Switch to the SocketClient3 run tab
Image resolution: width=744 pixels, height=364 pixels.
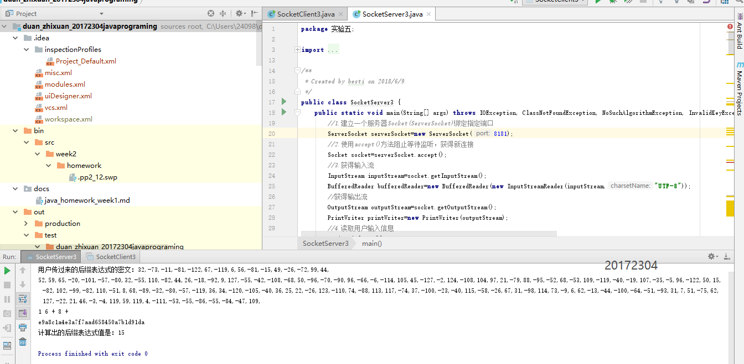[110, 257]
